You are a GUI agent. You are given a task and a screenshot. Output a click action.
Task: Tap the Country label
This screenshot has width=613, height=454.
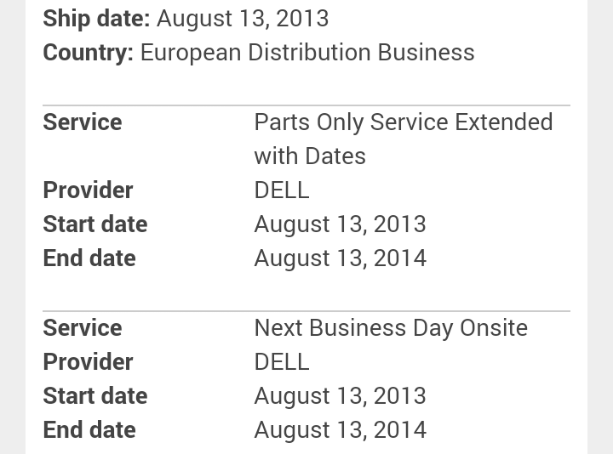point(89,53)
